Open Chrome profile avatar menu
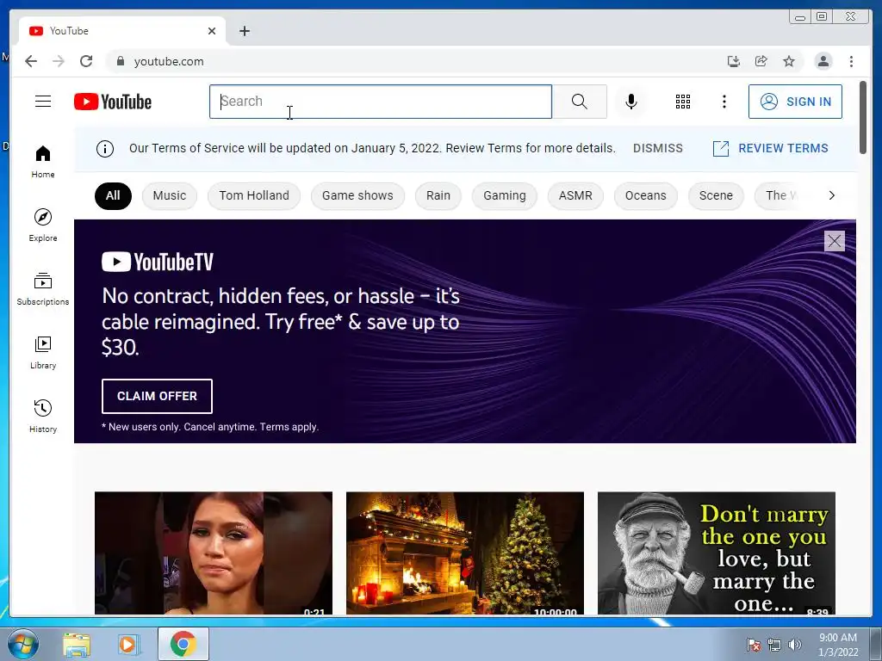 tap(823, 61)
